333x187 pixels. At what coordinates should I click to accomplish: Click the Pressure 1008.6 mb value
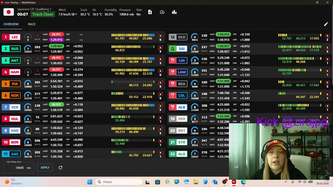point(127,14)
